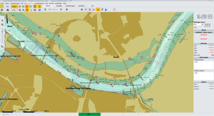Select the arrow pointer tool

click(39, 6)
